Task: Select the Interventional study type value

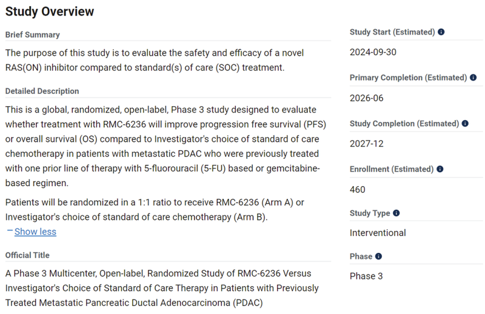Action: click(x=378, y=233)
